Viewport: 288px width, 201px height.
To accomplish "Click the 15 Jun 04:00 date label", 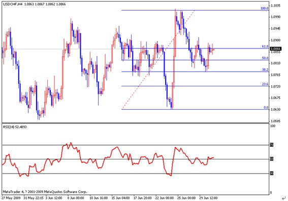I will 120,198.
